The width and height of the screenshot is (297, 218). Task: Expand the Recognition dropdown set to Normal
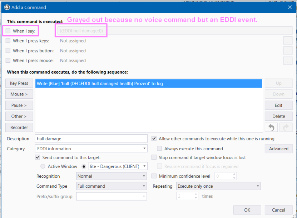112,176
